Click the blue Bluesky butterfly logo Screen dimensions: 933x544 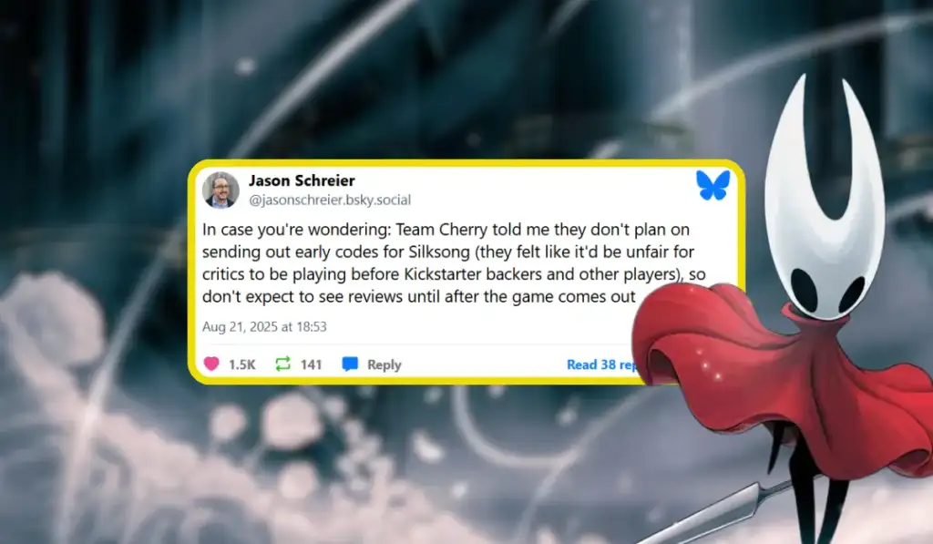click(713, 185)
